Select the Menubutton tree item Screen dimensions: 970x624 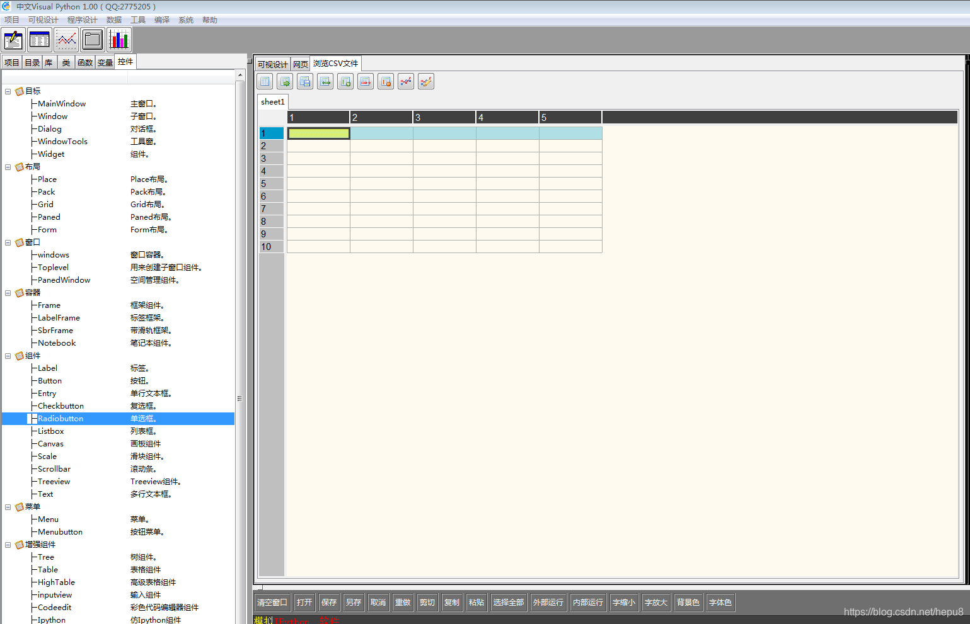[60, 532]
